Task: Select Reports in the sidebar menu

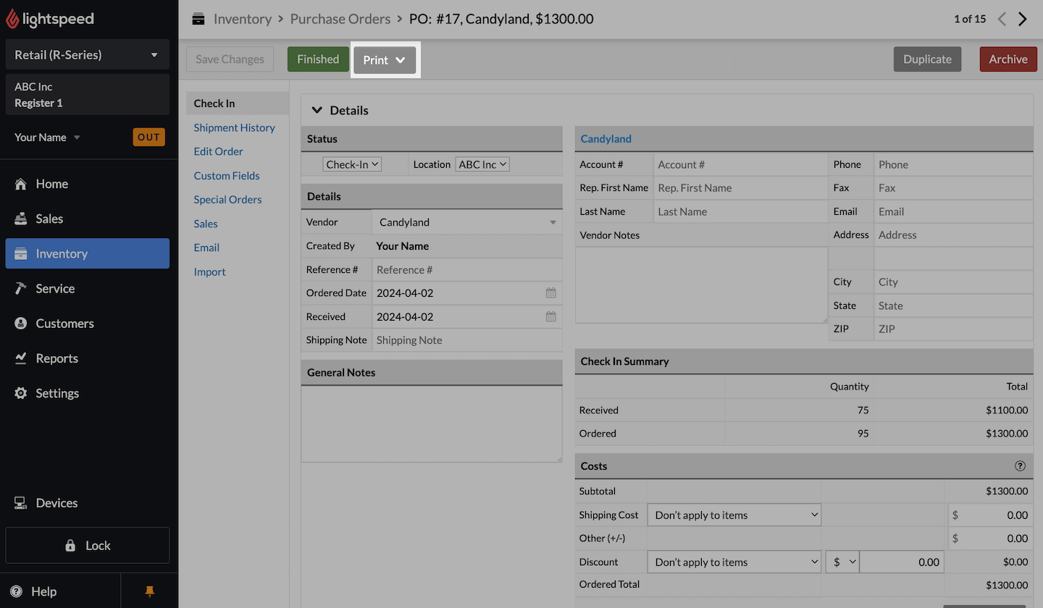Action: point(56,358)
